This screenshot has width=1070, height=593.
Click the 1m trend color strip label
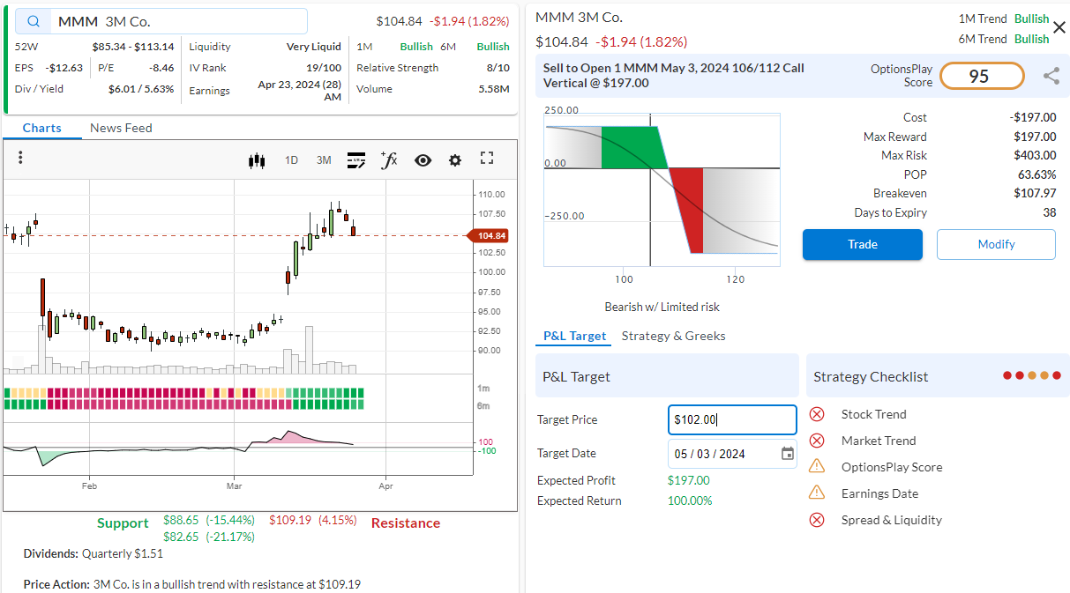tap(483, 389)
